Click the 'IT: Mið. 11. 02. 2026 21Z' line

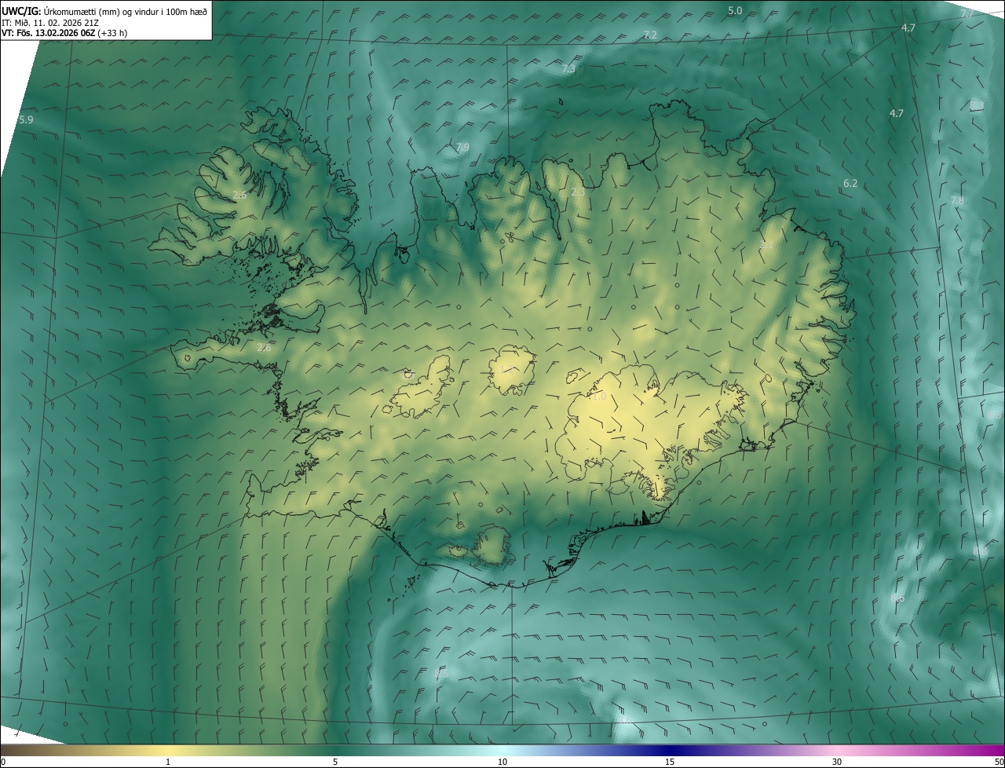pos(50,23)
